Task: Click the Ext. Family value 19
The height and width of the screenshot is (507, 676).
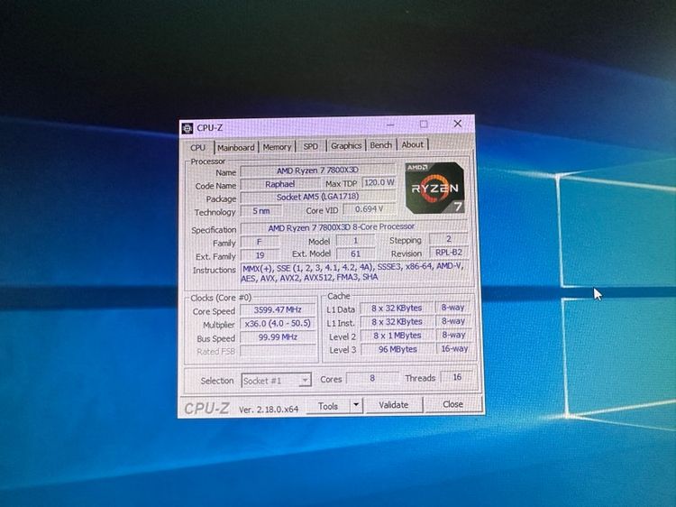Action: click(260, 255)
